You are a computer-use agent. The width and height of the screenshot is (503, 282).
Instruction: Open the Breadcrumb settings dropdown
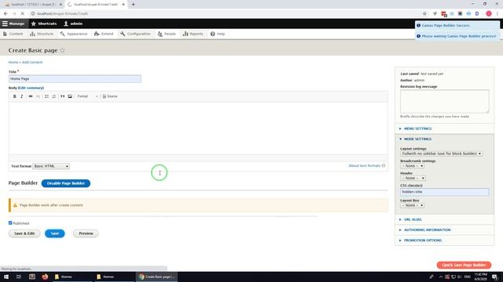coord(412,166)
